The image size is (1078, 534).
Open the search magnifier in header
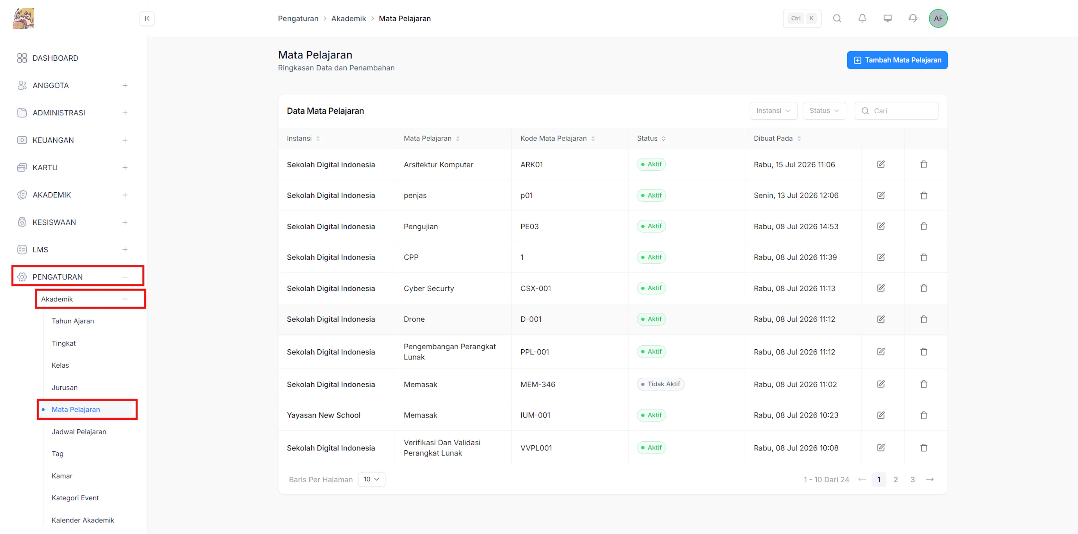pyautogui.click(x=837, y=19)
